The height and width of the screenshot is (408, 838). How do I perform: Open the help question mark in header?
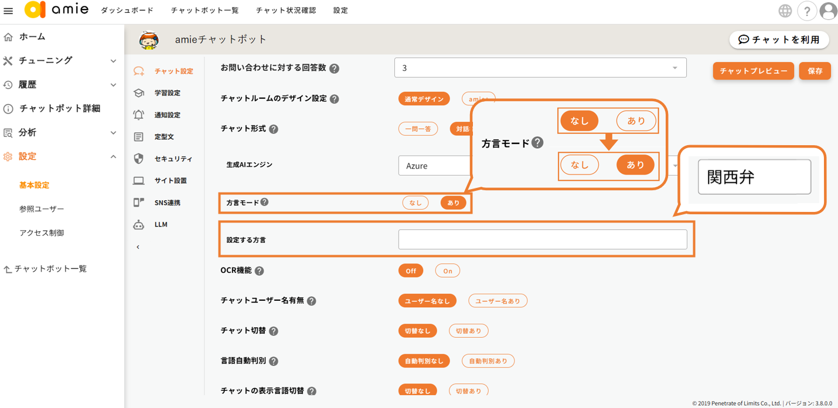pos(806,11)
